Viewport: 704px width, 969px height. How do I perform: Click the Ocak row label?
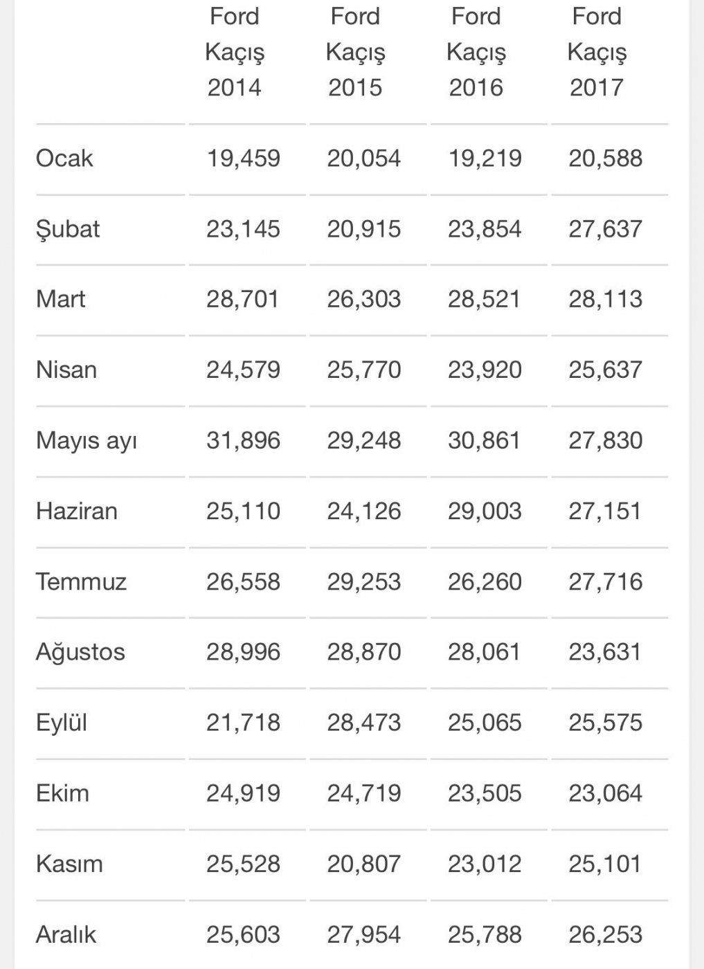click(64, 159)
